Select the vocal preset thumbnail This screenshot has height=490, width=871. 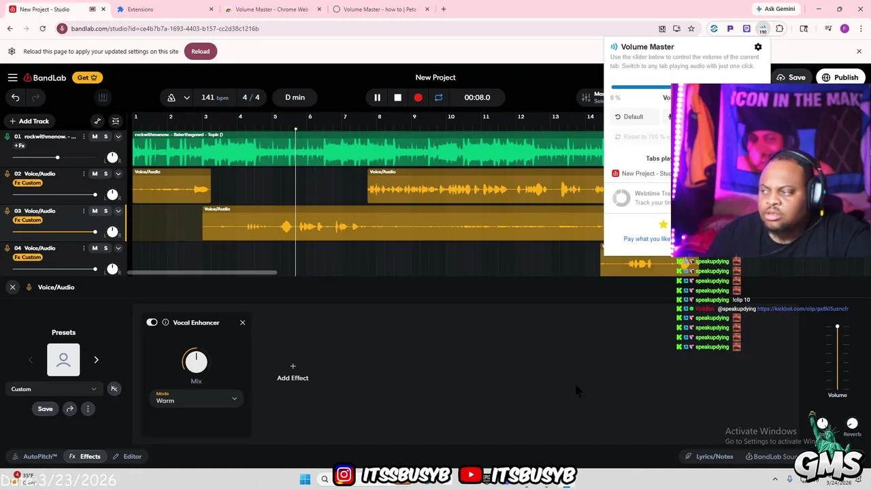[63, 360]
